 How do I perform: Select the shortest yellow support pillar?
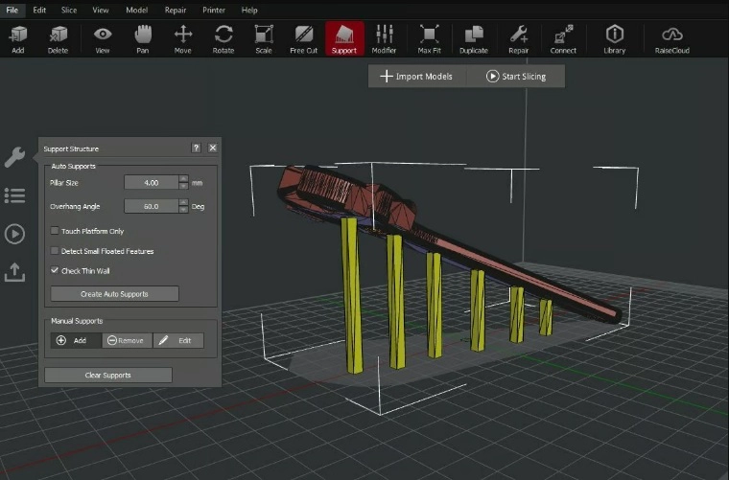pyautogui.click(x=546, y=317)
